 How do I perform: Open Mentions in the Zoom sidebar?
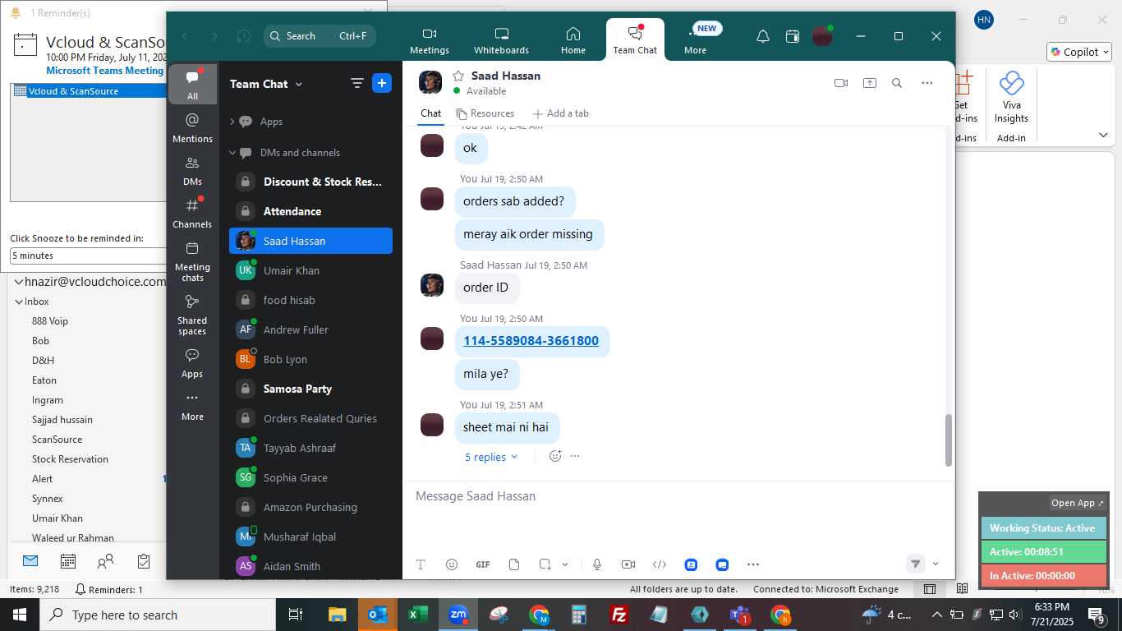[x=192, y=127]
